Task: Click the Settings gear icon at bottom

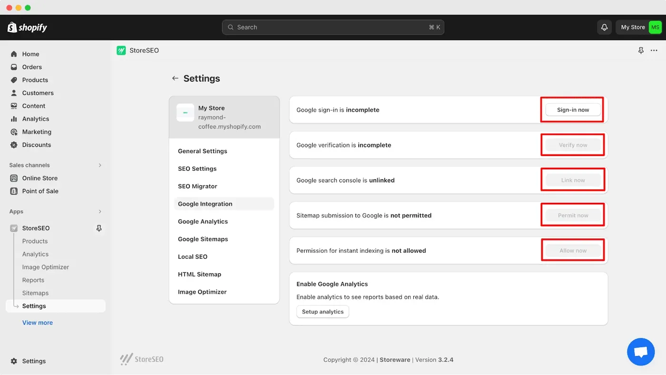Action: tap(14, 361)
